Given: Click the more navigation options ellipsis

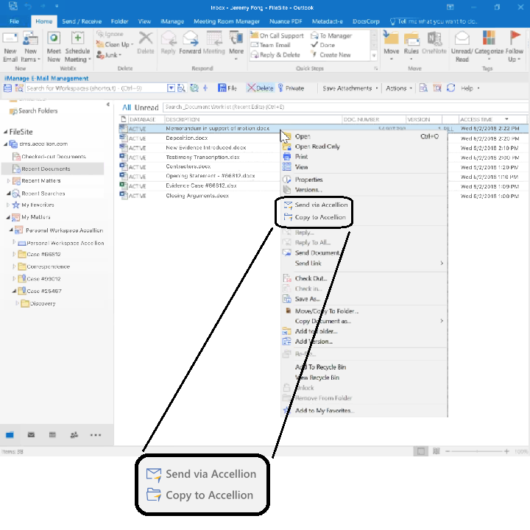Looking at the screenshot, I should click(96, 435).
